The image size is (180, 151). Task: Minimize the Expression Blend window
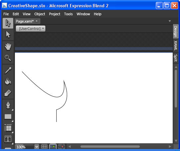(x=159, y=5)
